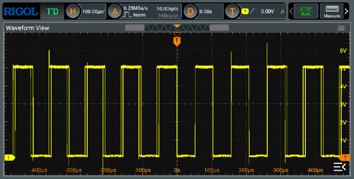Image resolution: width=354 pixels, height=179 pixels.
Task: Click the RIGOL logo
Action: 20,11
